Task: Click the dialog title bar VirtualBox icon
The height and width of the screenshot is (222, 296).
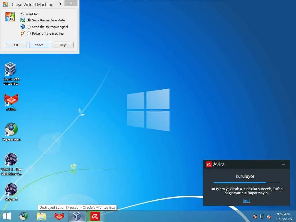Action: pos(5,4)
